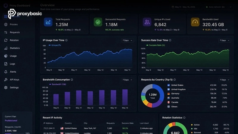
Task: Click the Australia flag in country list
Action: pyautogui.click(x=168, y=98)
